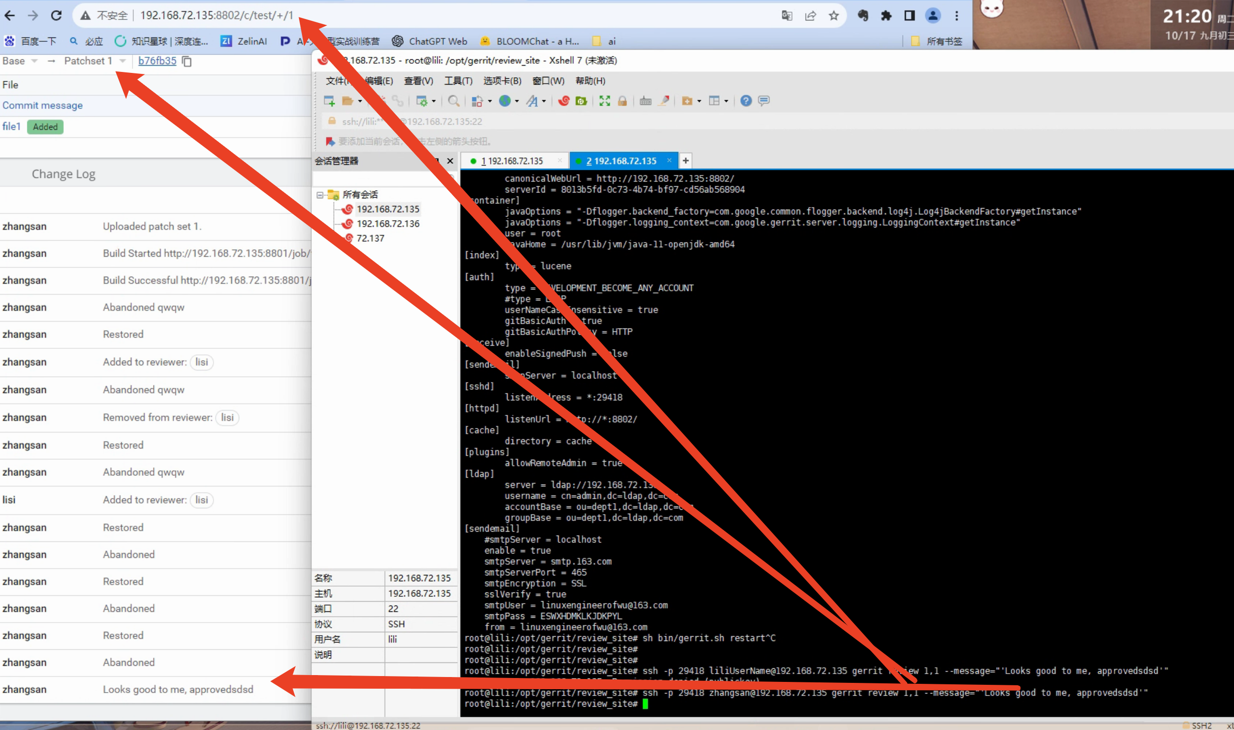Image resolution: width=1234 pixels, height=730 pixels.
Task: Add a new Xshell tab with plus button
Action: (x=686, y=161)
